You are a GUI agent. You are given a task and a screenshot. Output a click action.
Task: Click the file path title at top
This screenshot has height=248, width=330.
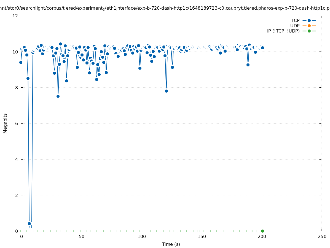pyautogui.click(x=165, y=8)
